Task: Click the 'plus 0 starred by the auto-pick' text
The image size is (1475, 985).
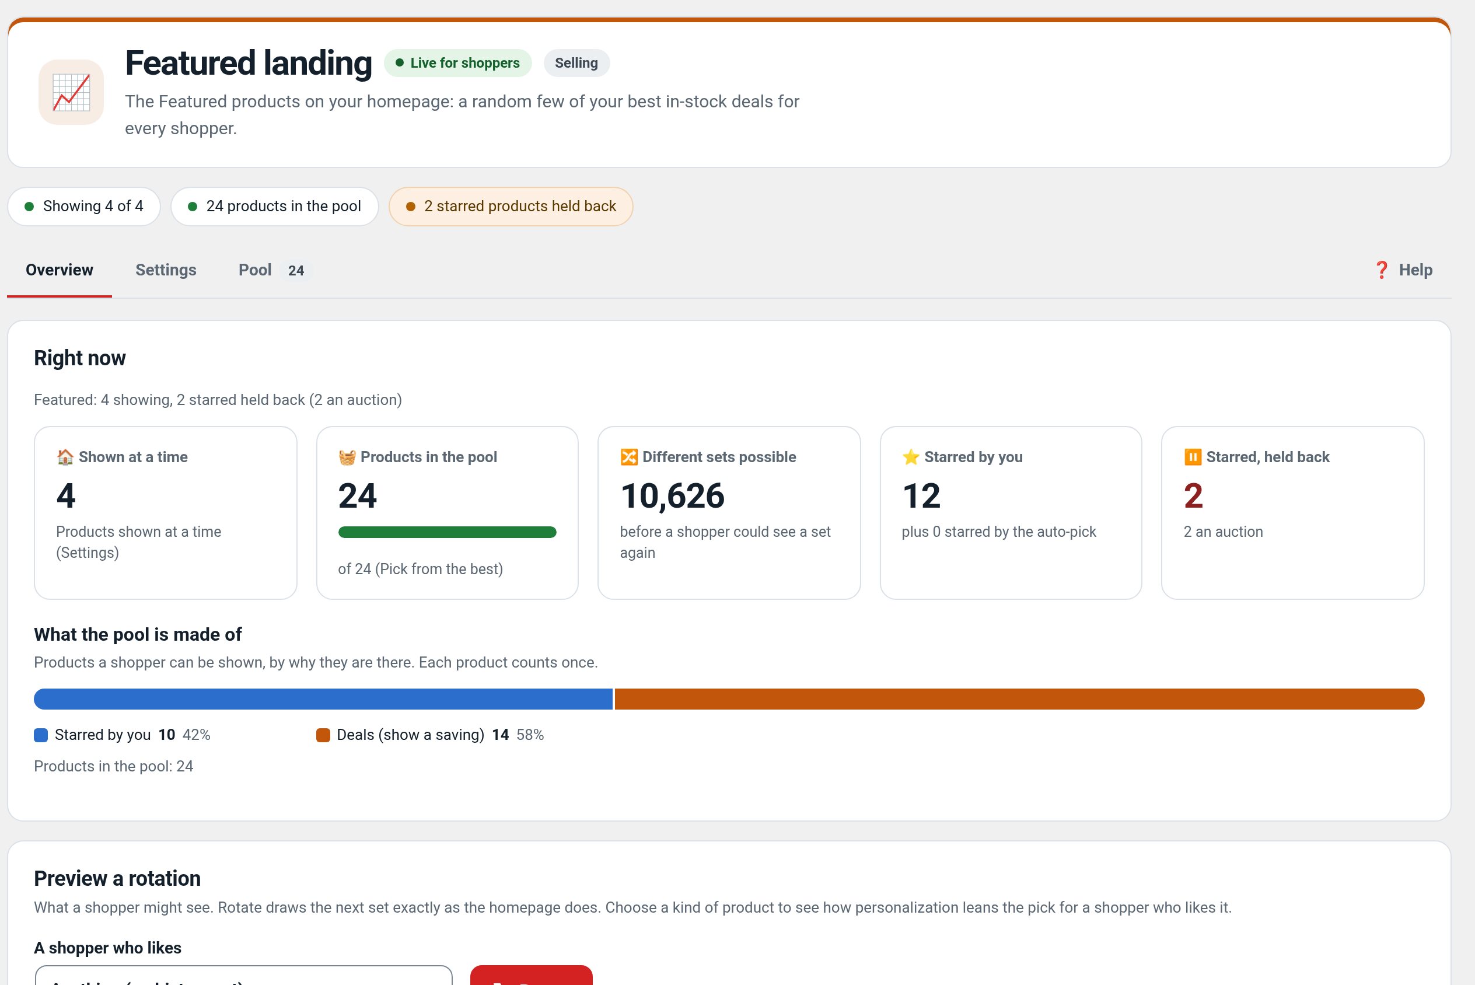Action: [x=998, y=532]
